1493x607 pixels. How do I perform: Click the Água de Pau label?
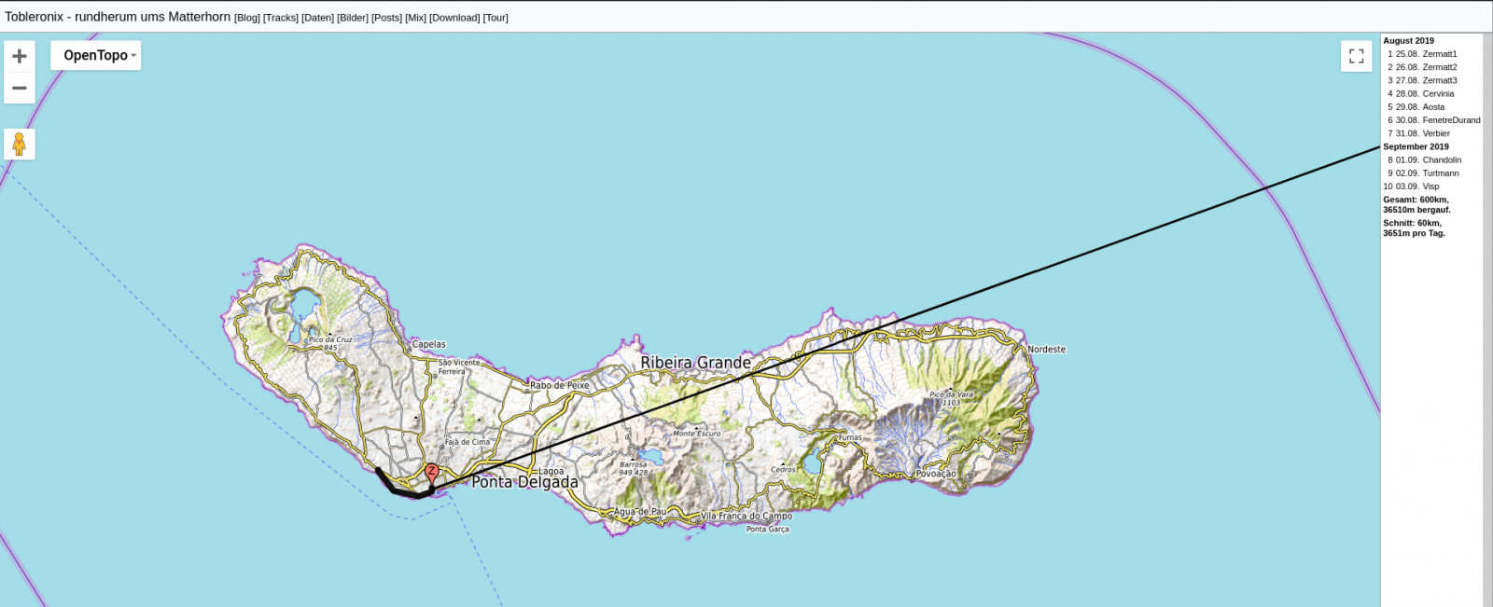[x=640, y=512]
